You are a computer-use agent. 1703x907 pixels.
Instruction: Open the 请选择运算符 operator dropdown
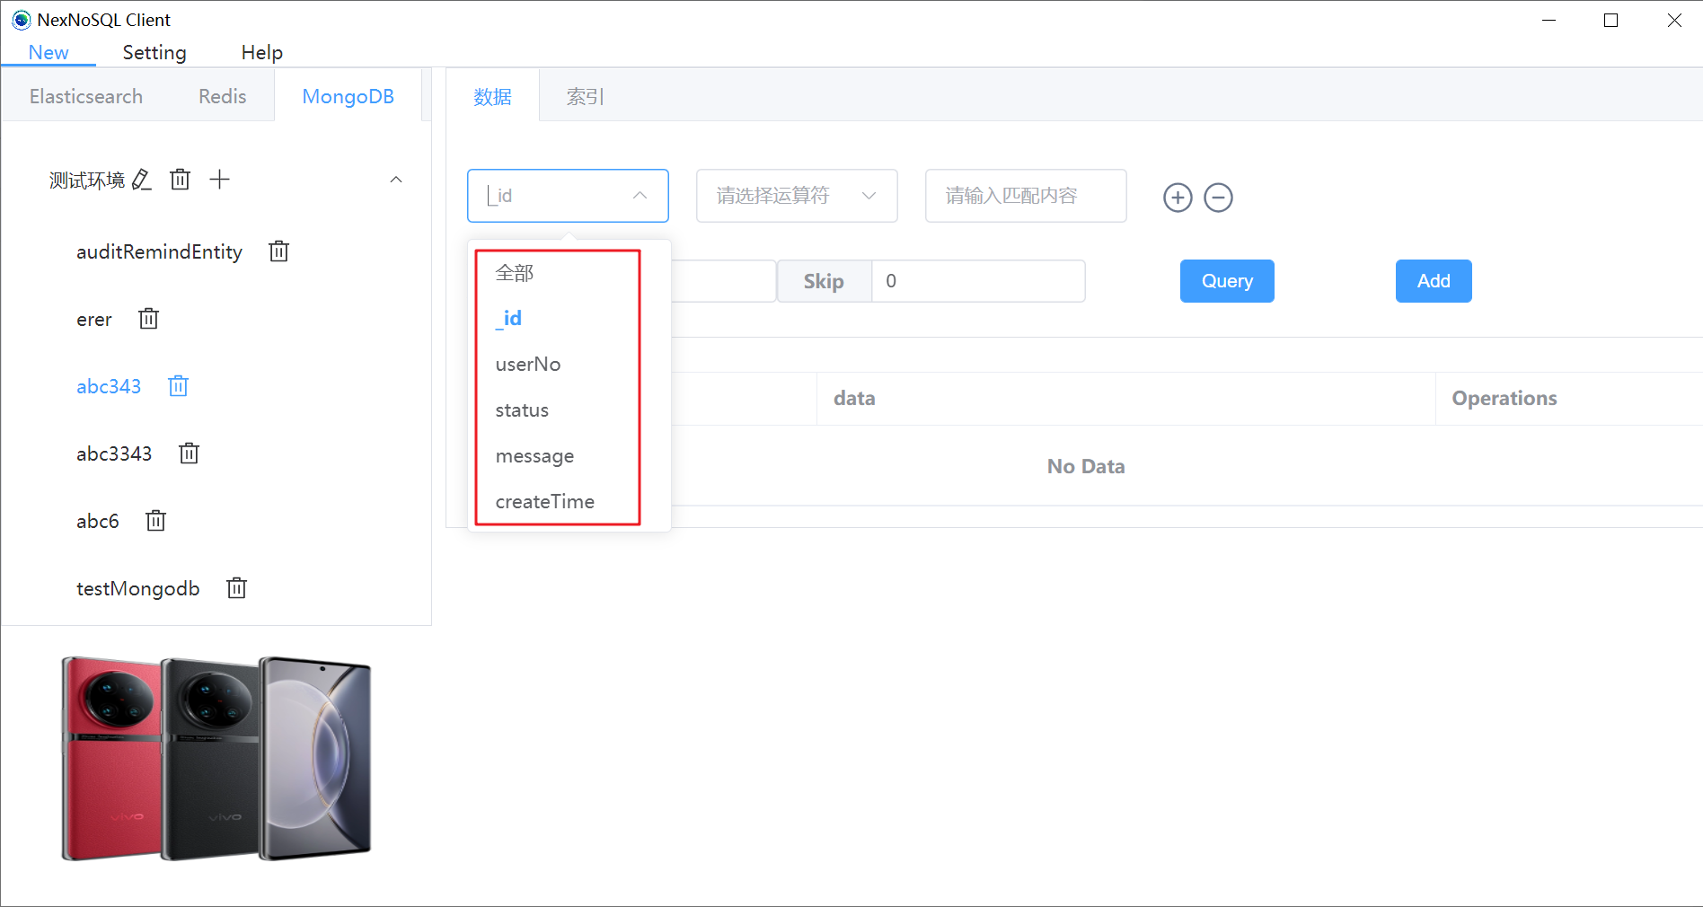[796, 196]
